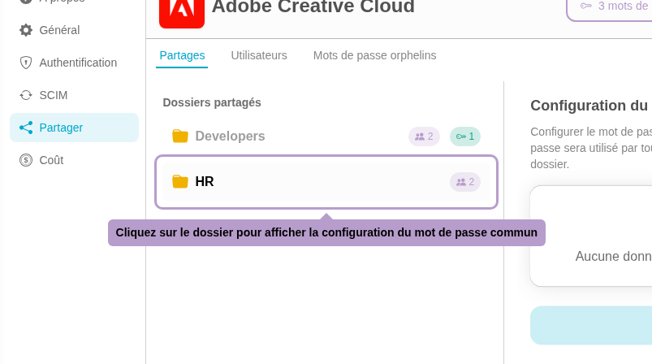Click the Partager share icon

tap(26, 128)
